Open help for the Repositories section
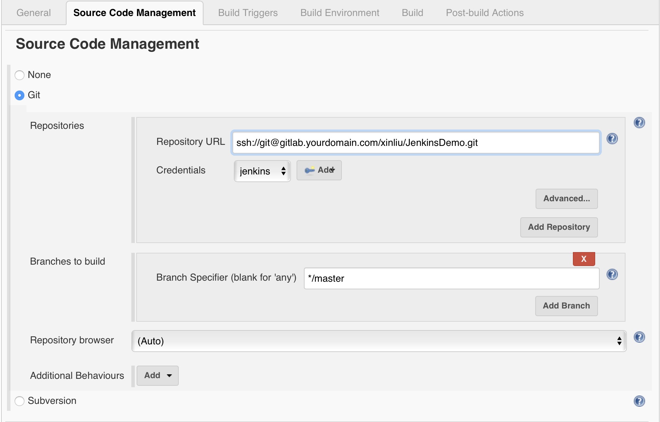This screenshot has height=422, width=660. [639, 123]
